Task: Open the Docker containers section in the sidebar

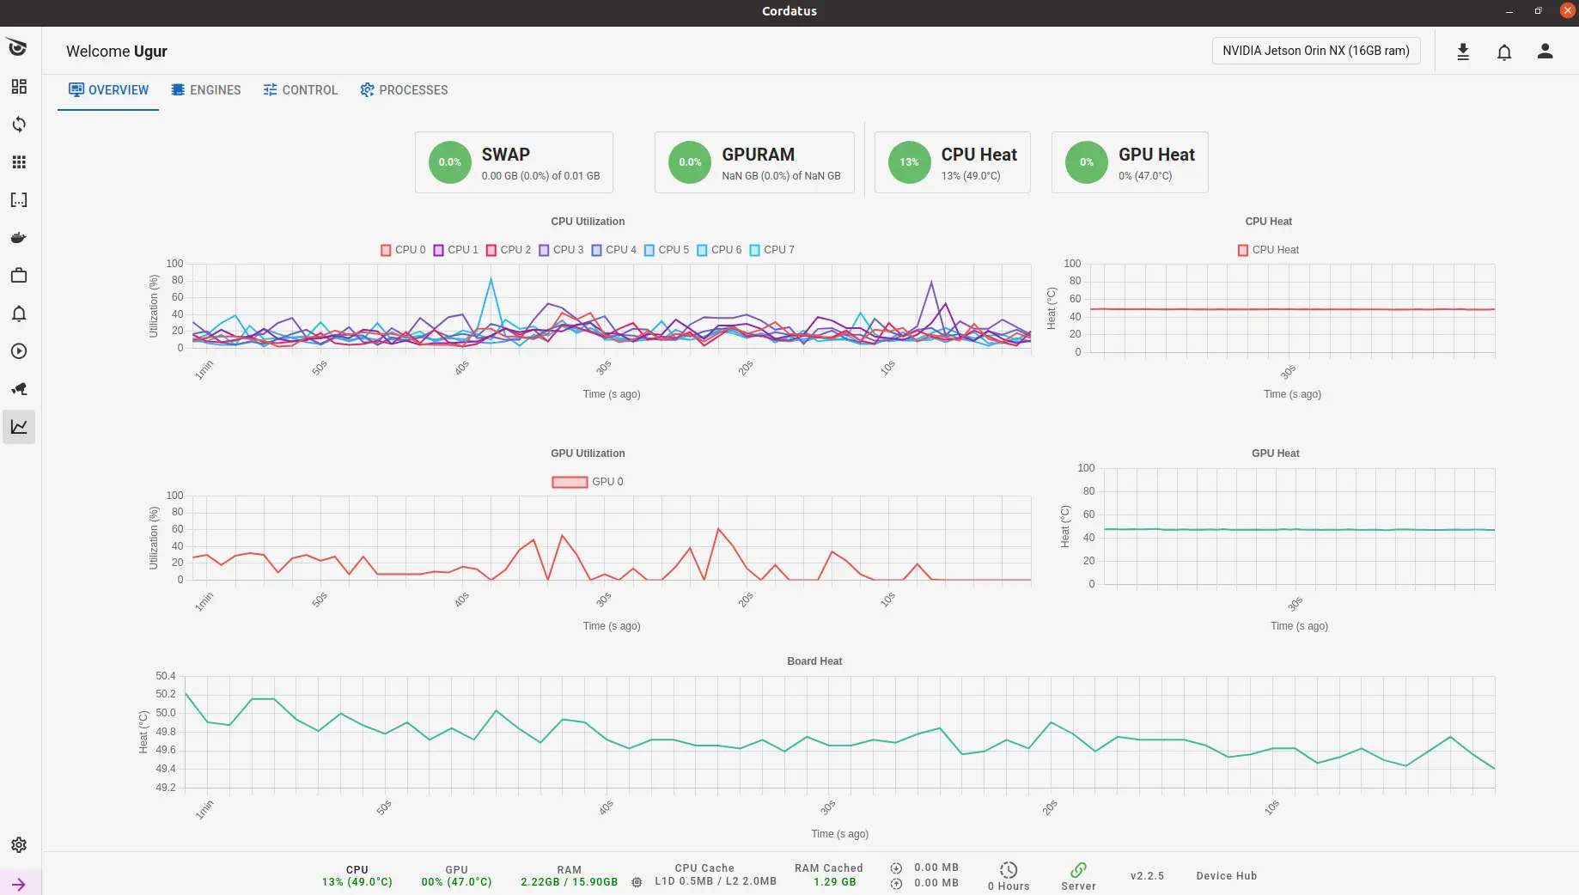Action: 18,238
